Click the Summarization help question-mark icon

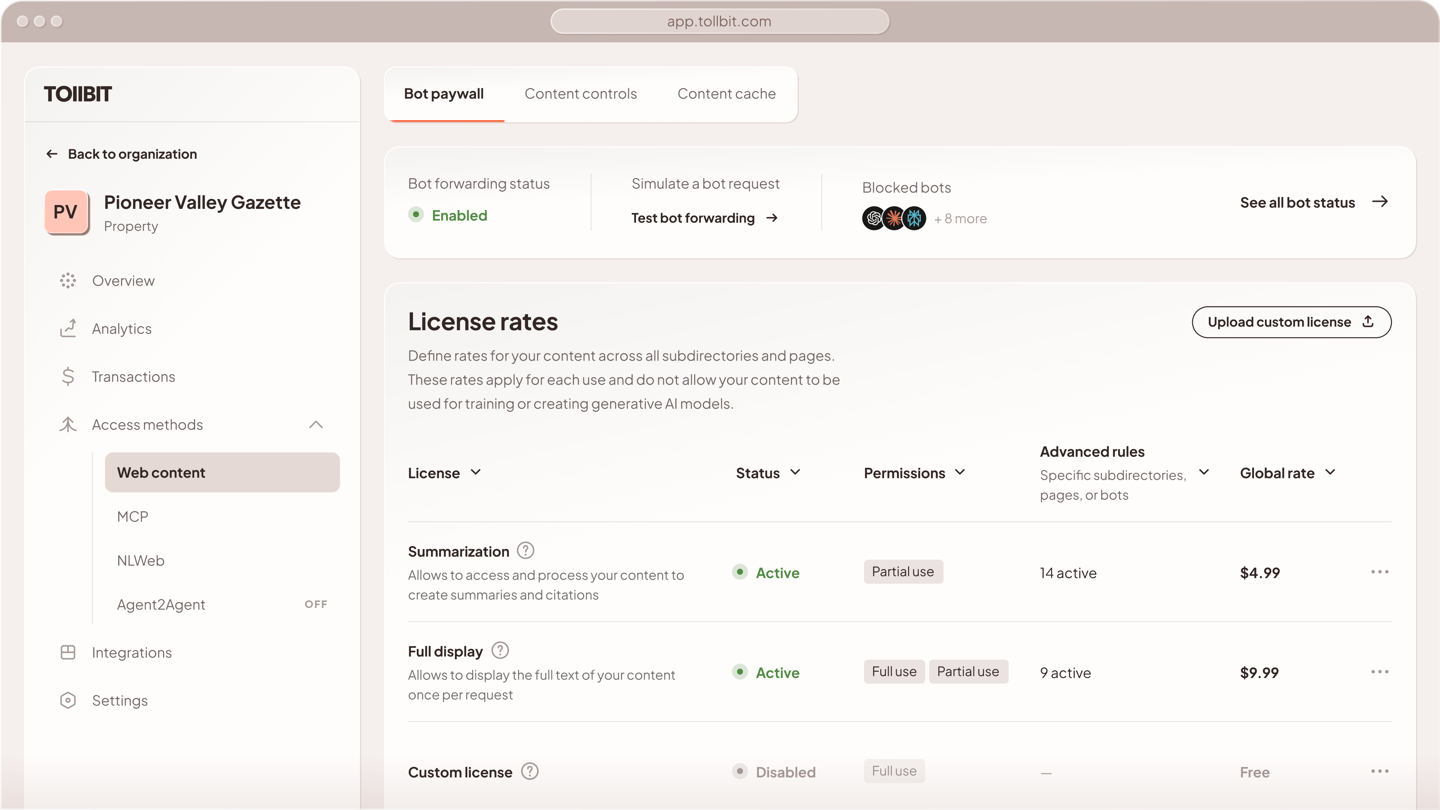click(525, 551)
